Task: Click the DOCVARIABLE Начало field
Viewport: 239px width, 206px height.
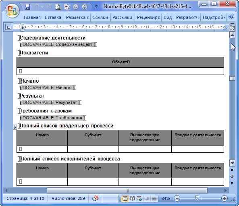Action: (48, 87)
